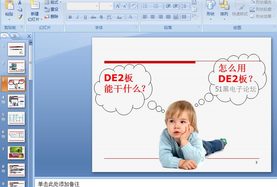
Task: Open the Font (字体) dialog launcher
Action: [x=136, y=27]
